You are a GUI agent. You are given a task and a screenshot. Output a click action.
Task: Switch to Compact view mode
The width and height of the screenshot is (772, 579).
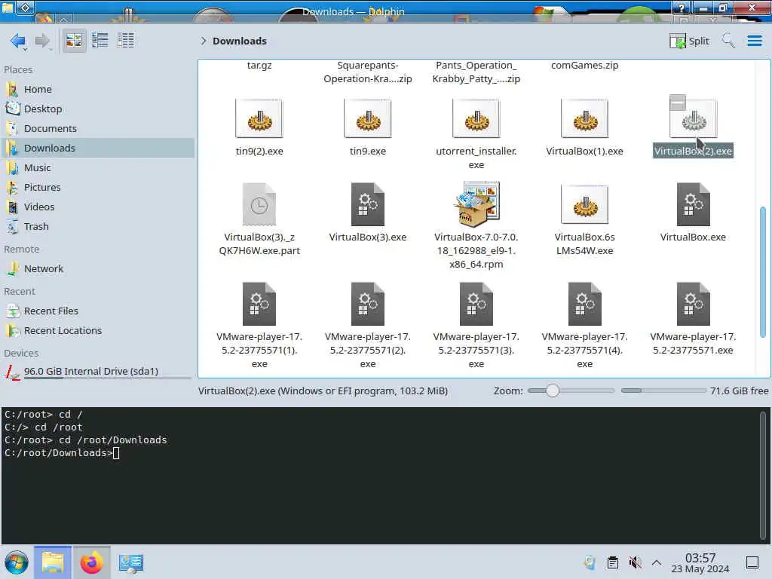(100, 41)
